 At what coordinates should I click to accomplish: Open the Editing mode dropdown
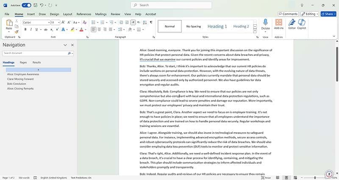(x=310, y=14)
